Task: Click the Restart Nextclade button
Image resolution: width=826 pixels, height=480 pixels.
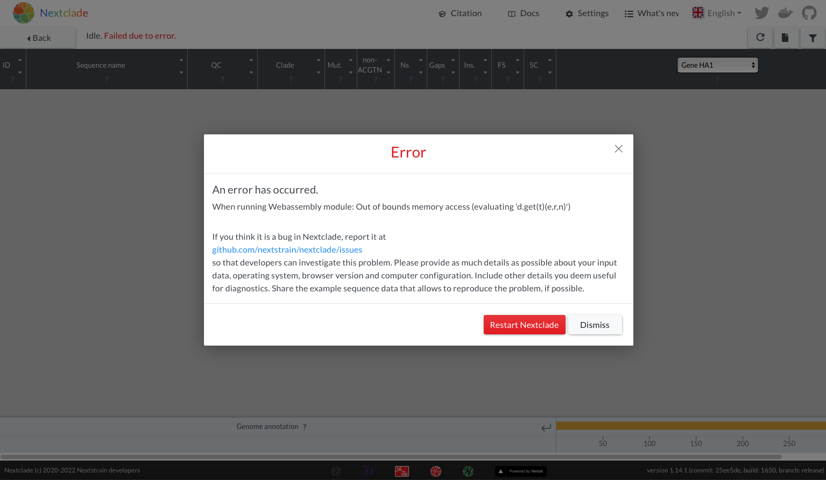Action: [524, 324]
